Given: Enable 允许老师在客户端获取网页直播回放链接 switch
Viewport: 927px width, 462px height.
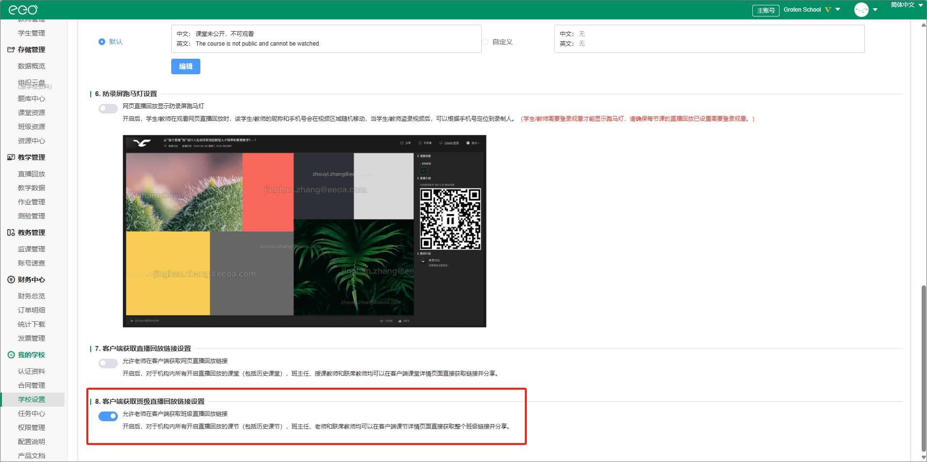Looking at the screenshot, I should click(x=108, y=363).
